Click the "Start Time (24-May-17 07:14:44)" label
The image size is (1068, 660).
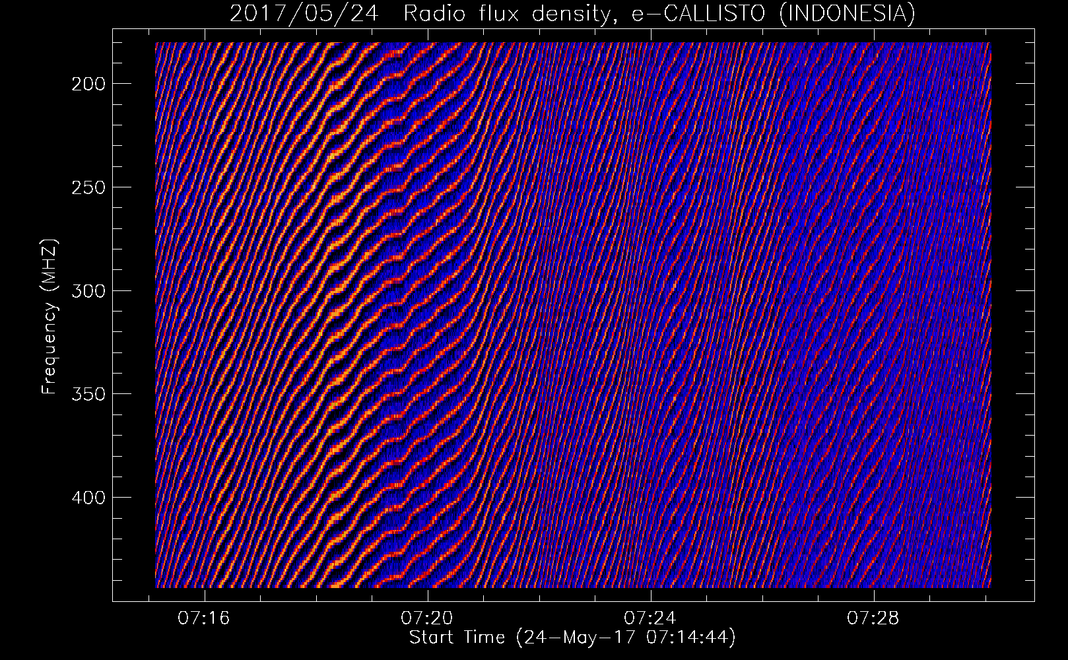tap(572, 638)
